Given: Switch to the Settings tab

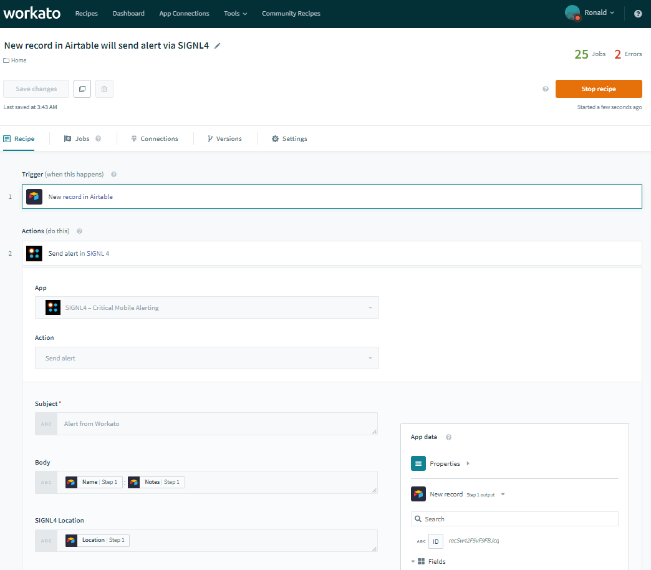Looking at the screenshot, I should pos(289,138).
